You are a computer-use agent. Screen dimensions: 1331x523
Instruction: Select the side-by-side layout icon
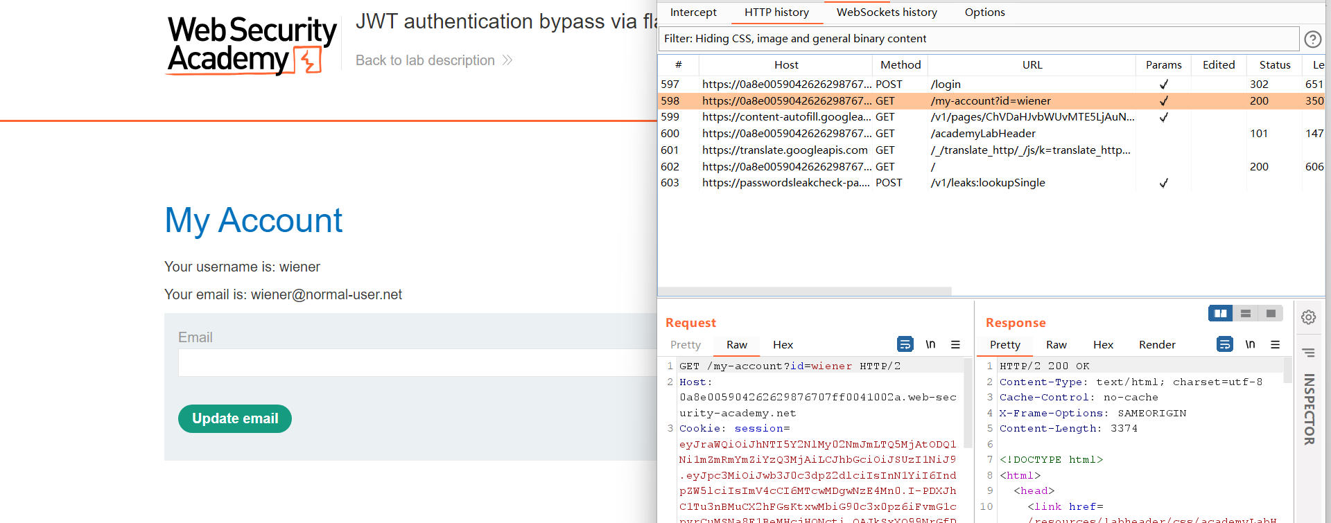[1220, 314]
